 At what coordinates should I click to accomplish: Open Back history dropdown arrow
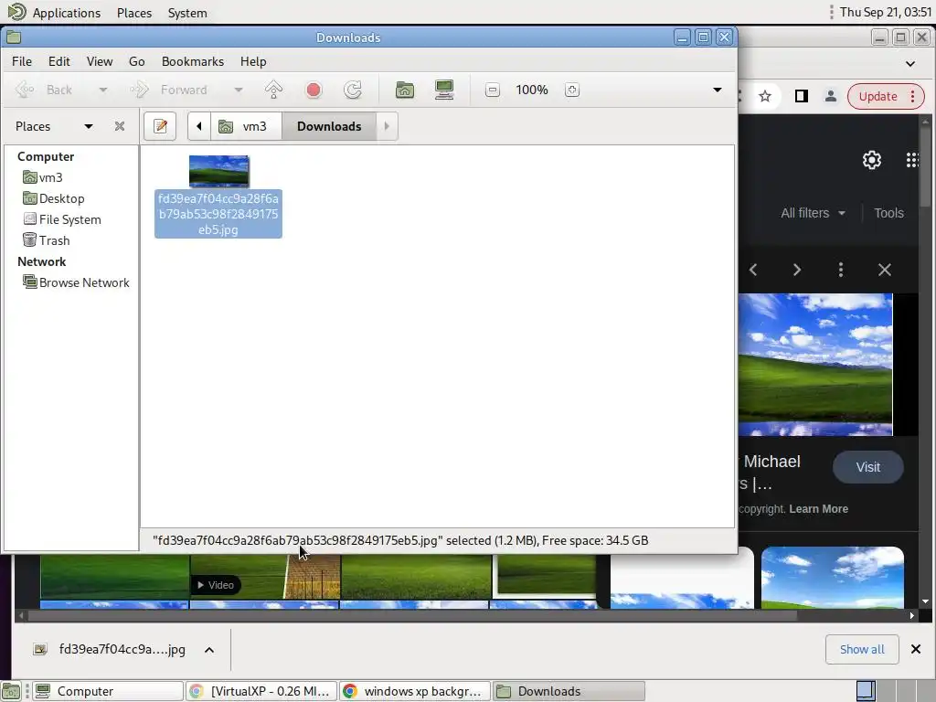(102, 90)
